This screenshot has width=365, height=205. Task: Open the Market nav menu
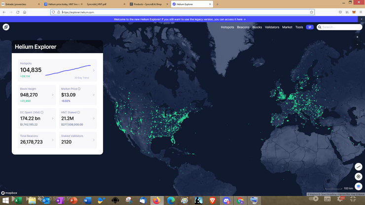287,27
